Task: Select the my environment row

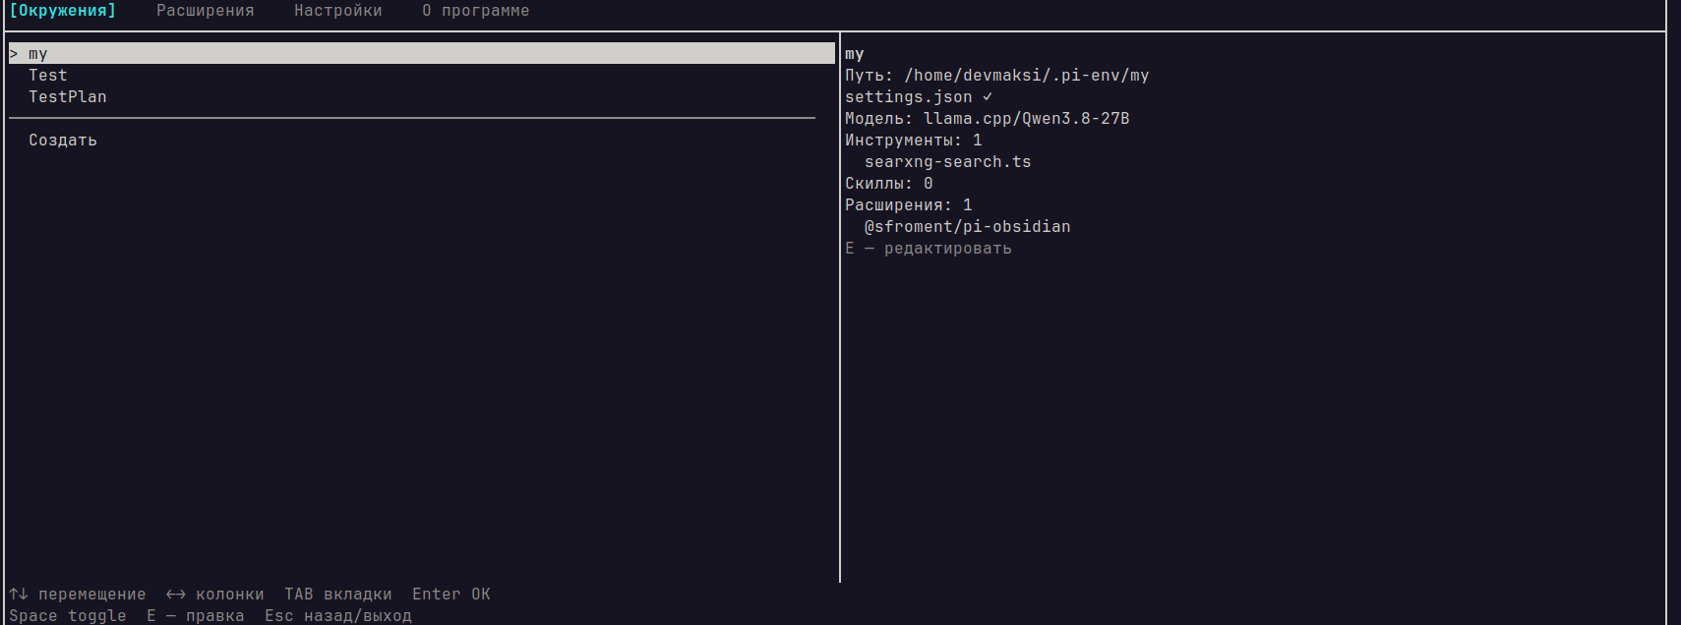Action: coord(422,54)
